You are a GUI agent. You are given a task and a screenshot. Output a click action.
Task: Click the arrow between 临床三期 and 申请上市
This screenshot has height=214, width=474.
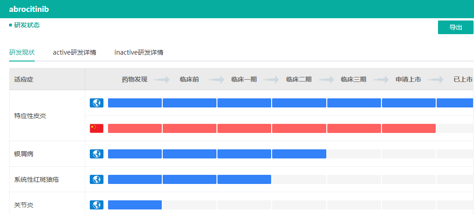point(381,80)
